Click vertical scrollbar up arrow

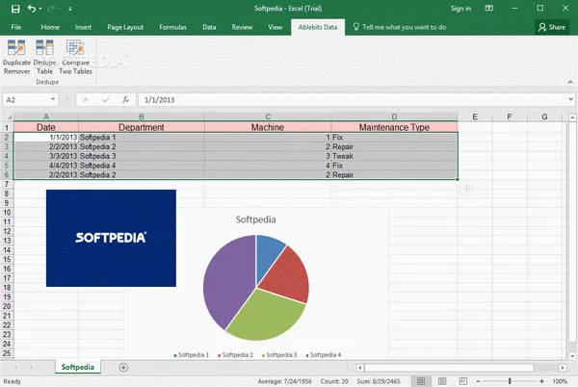572,117
